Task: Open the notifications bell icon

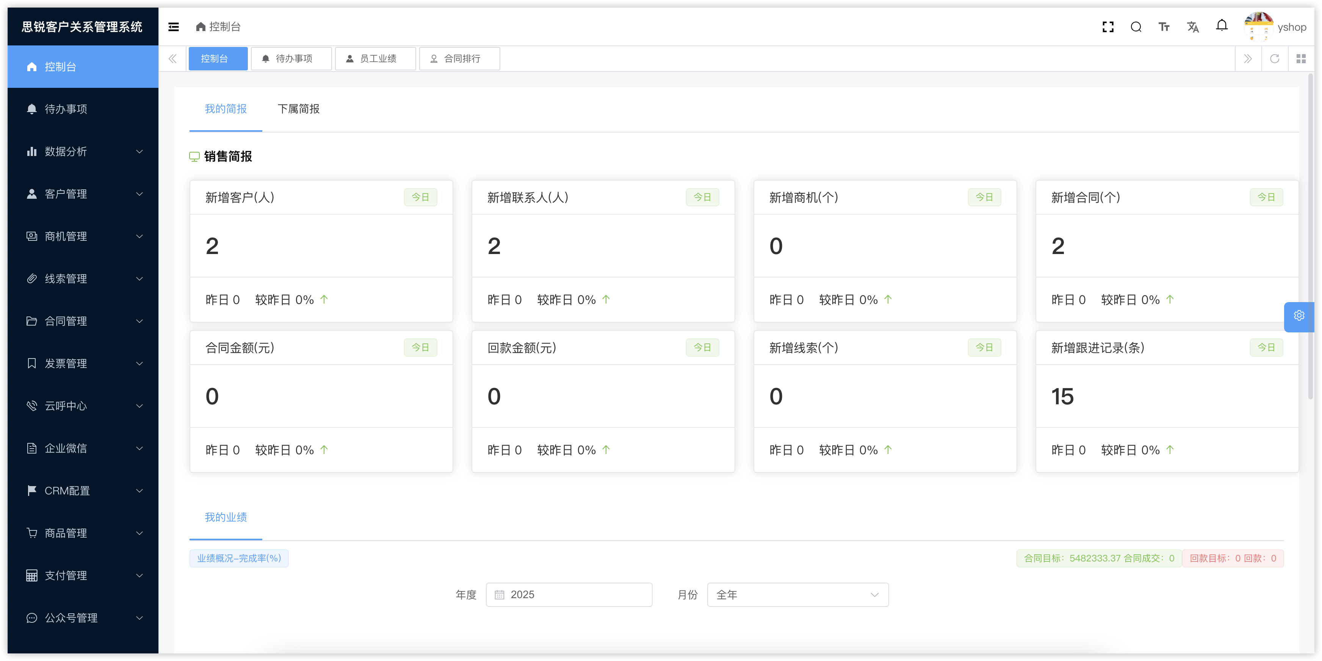Action: pos(1222,26)
